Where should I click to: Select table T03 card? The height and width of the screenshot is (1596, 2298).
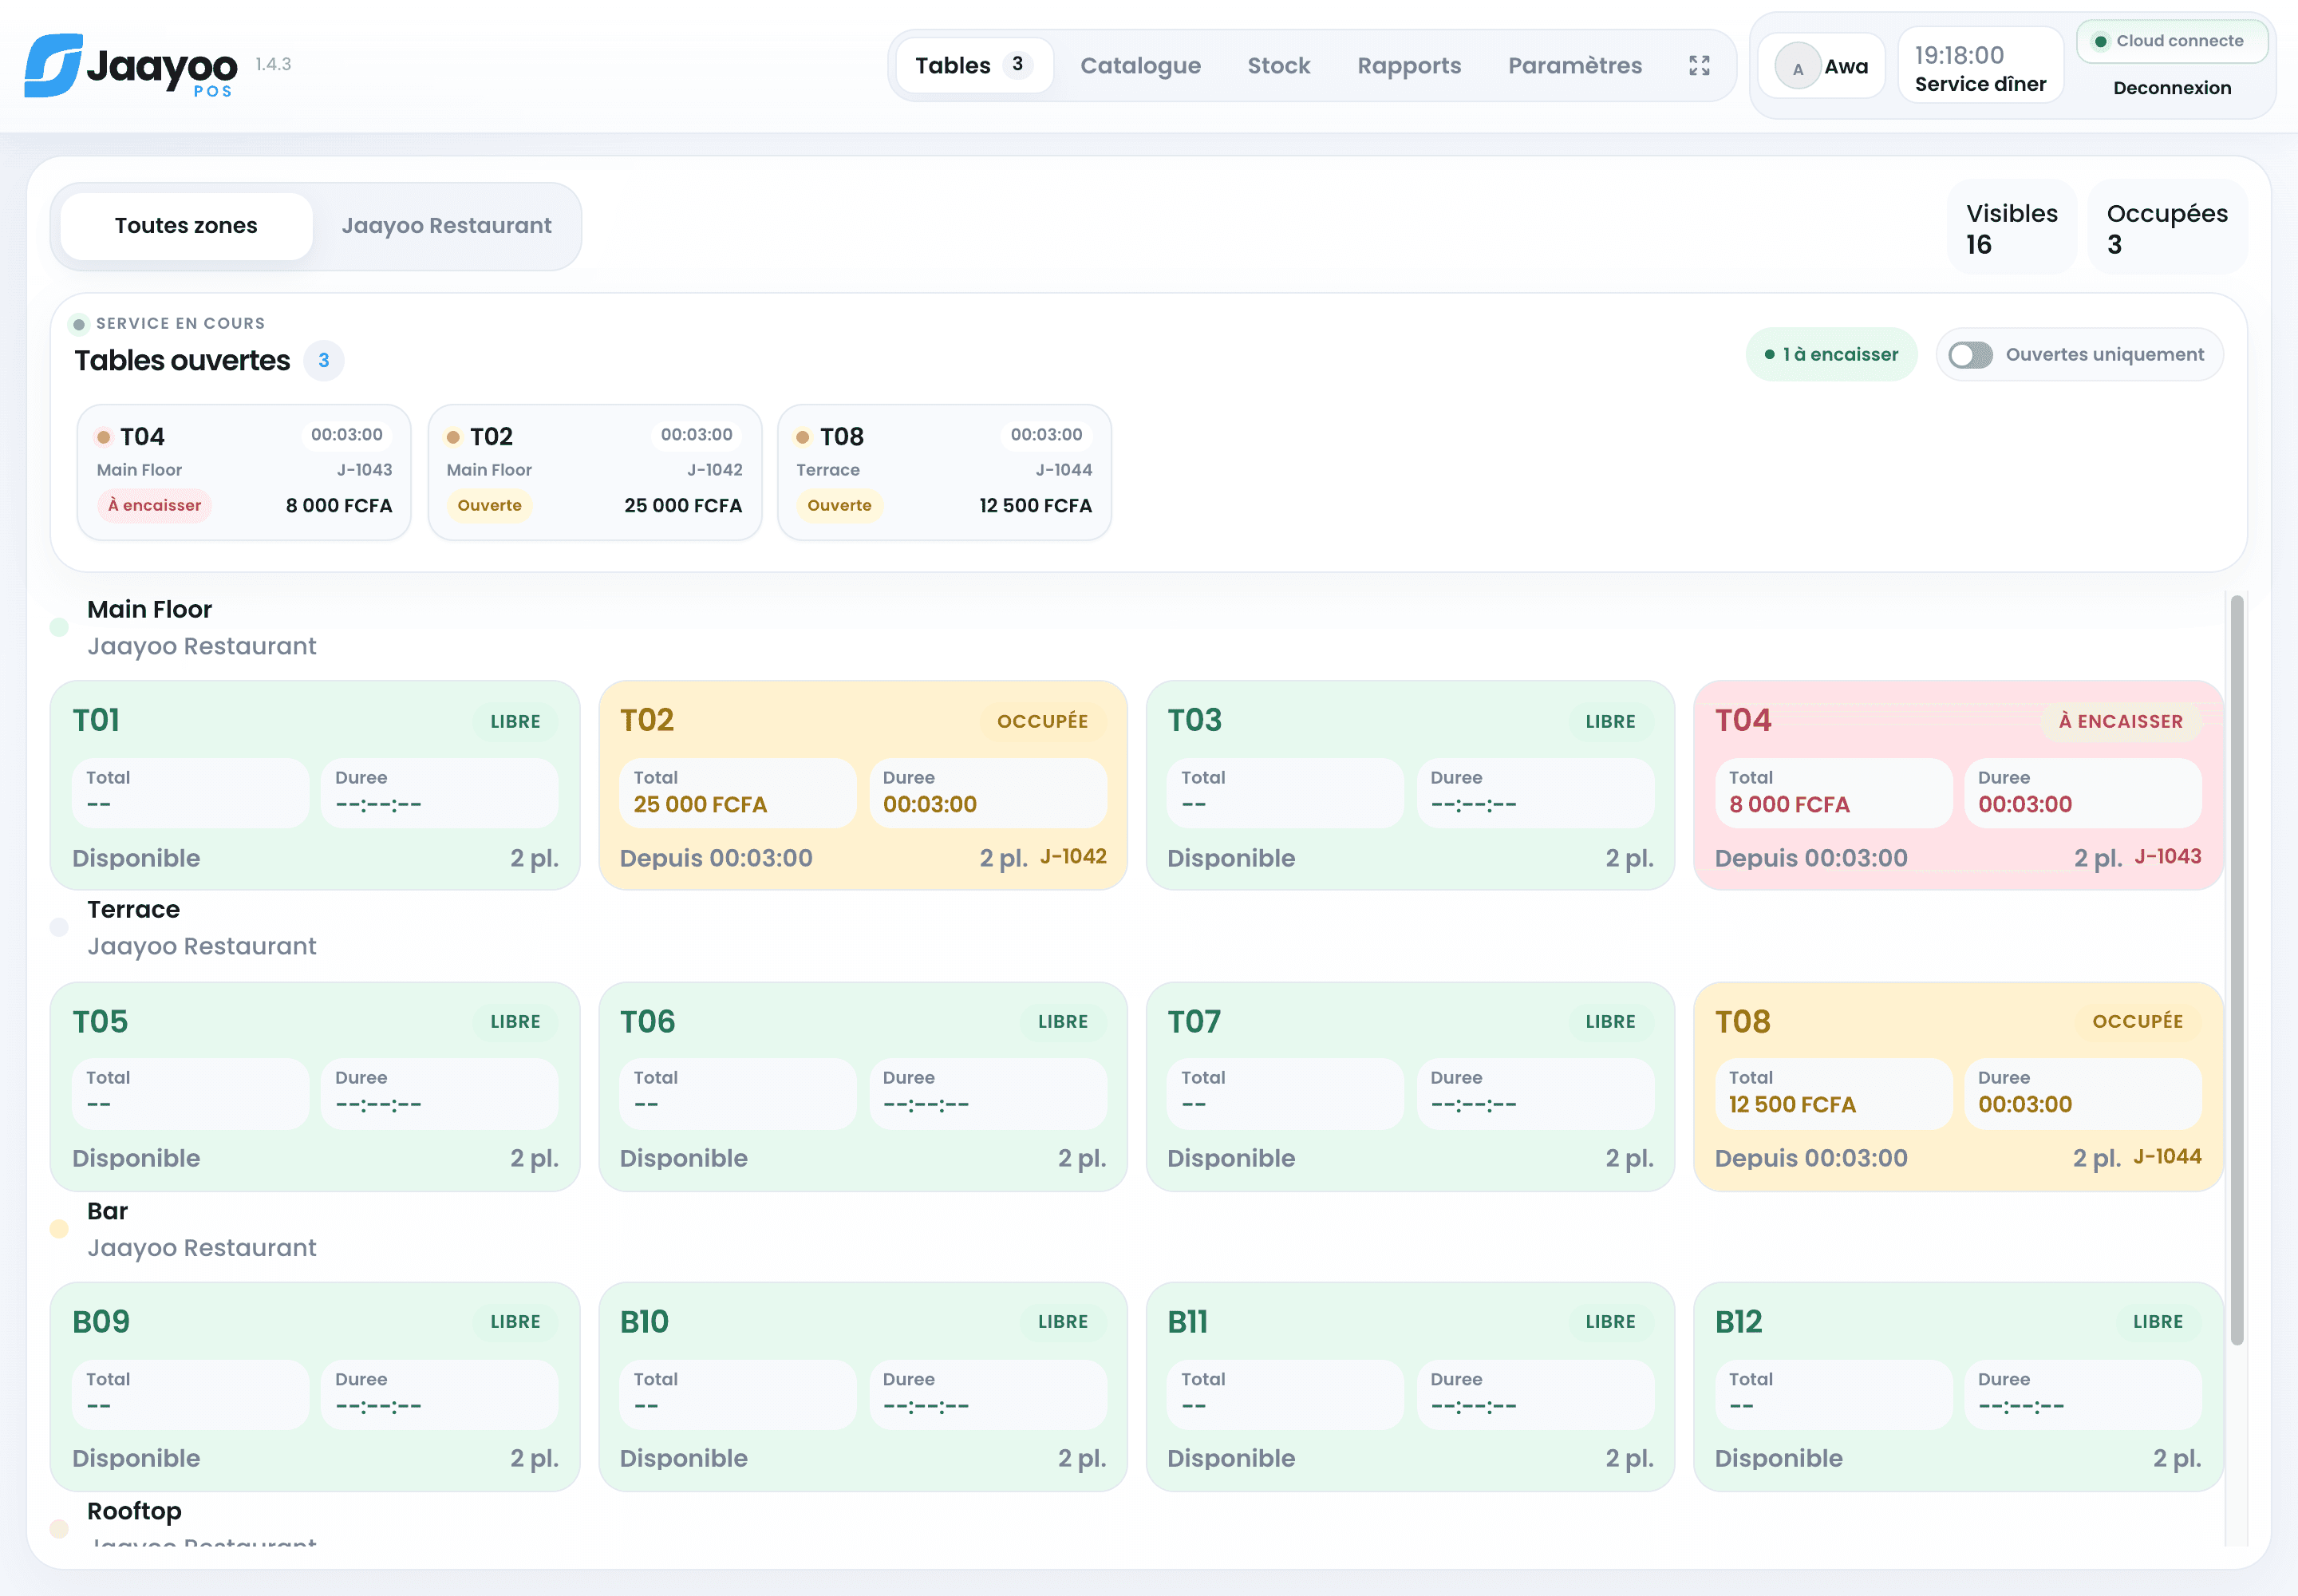[1410, 786]
